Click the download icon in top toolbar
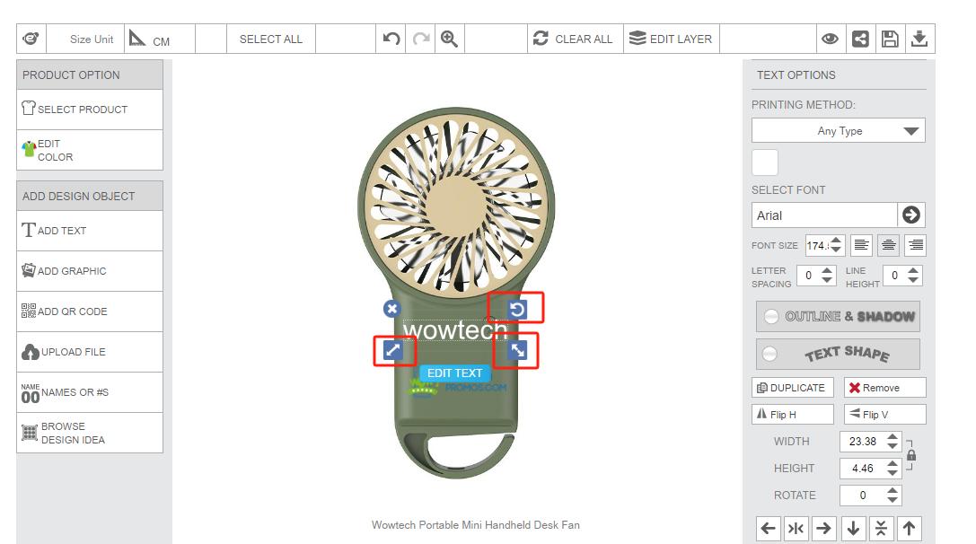976x544 pixels. coord(919,39)
